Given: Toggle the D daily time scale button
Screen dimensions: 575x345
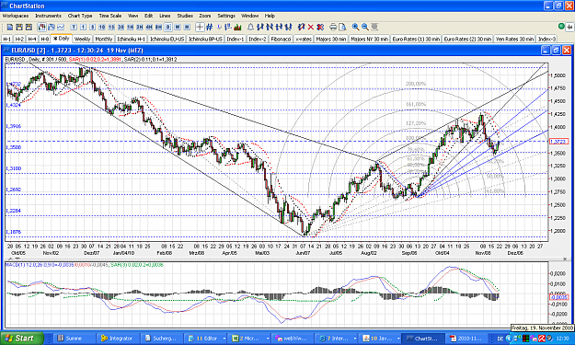Looking at the screenshot, I should point(168,27).
